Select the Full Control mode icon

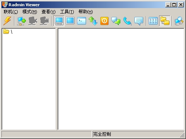pos(59,21)
